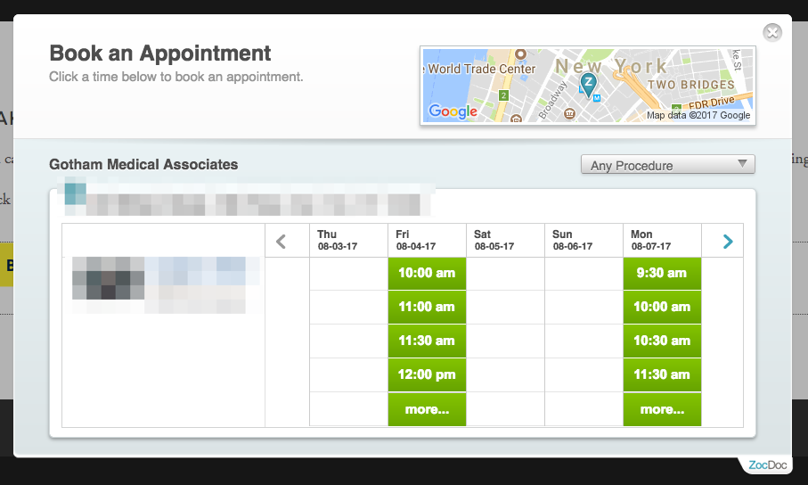
Task: Close the Book an Appointment dialog
Action: (772, 32)
